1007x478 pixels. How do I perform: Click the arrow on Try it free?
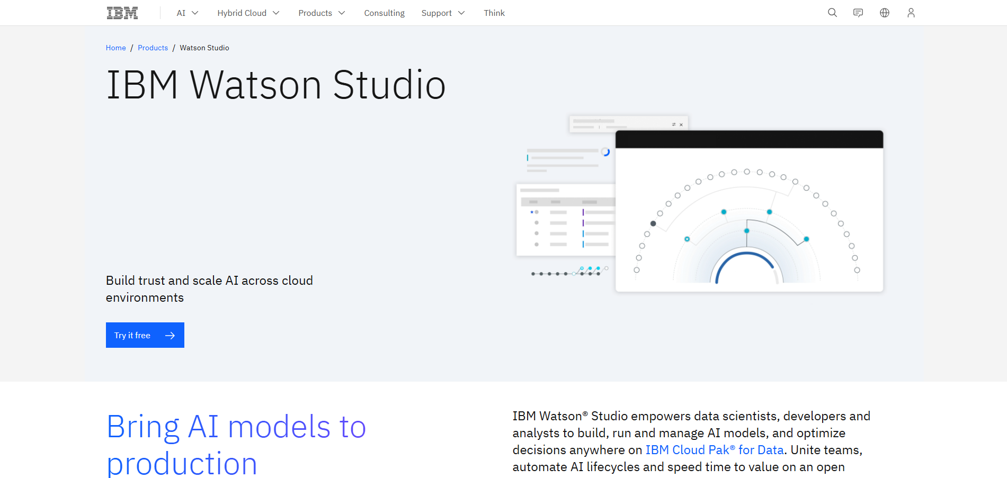coord(170,335)
